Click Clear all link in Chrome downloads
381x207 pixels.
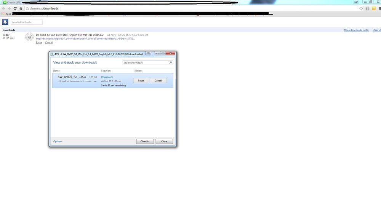point(377,30)
